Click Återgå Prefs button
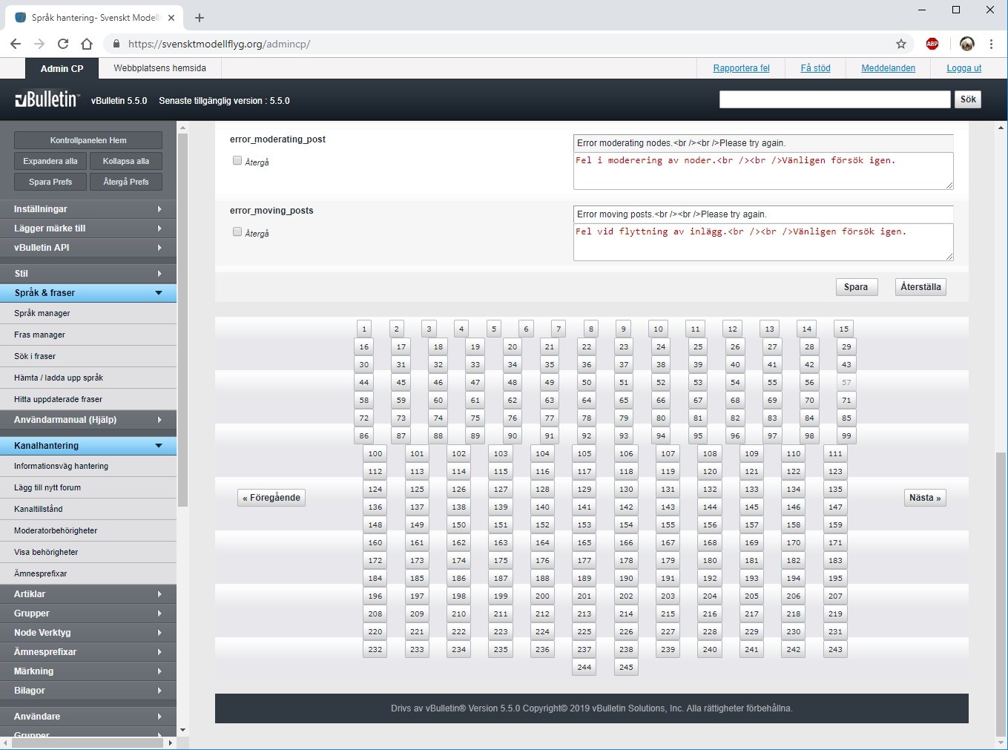The width and height of the screenshot is (1008, 750). [126, 182]
